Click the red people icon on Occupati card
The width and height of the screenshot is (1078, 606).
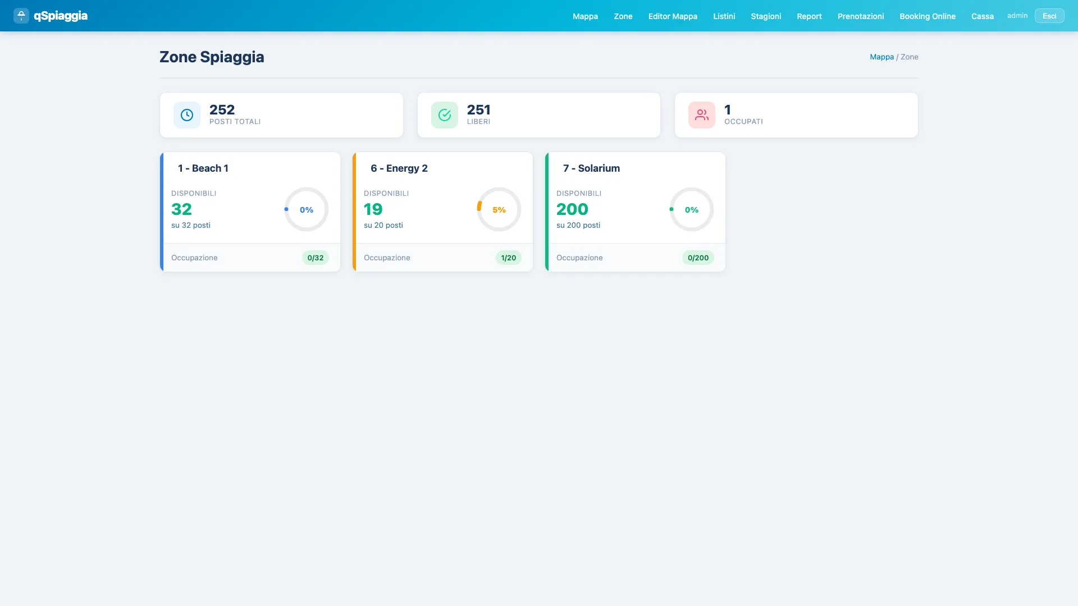[701, 114]
